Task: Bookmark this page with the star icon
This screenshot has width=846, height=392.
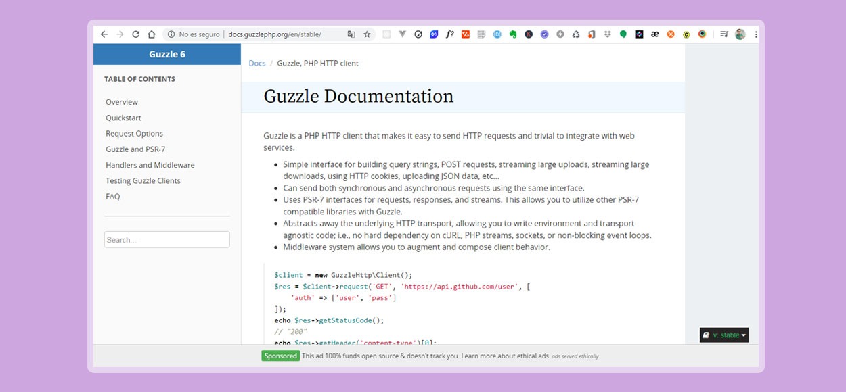Action: [x=367, y=34]
